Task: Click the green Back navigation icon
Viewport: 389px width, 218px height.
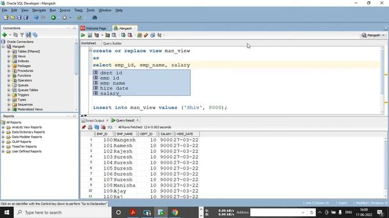Action: (53, 18)
